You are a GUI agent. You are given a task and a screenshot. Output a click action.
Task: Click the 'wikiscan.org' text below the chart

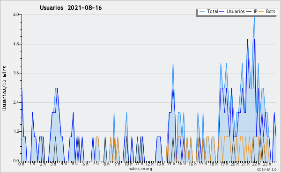(140, 169)
